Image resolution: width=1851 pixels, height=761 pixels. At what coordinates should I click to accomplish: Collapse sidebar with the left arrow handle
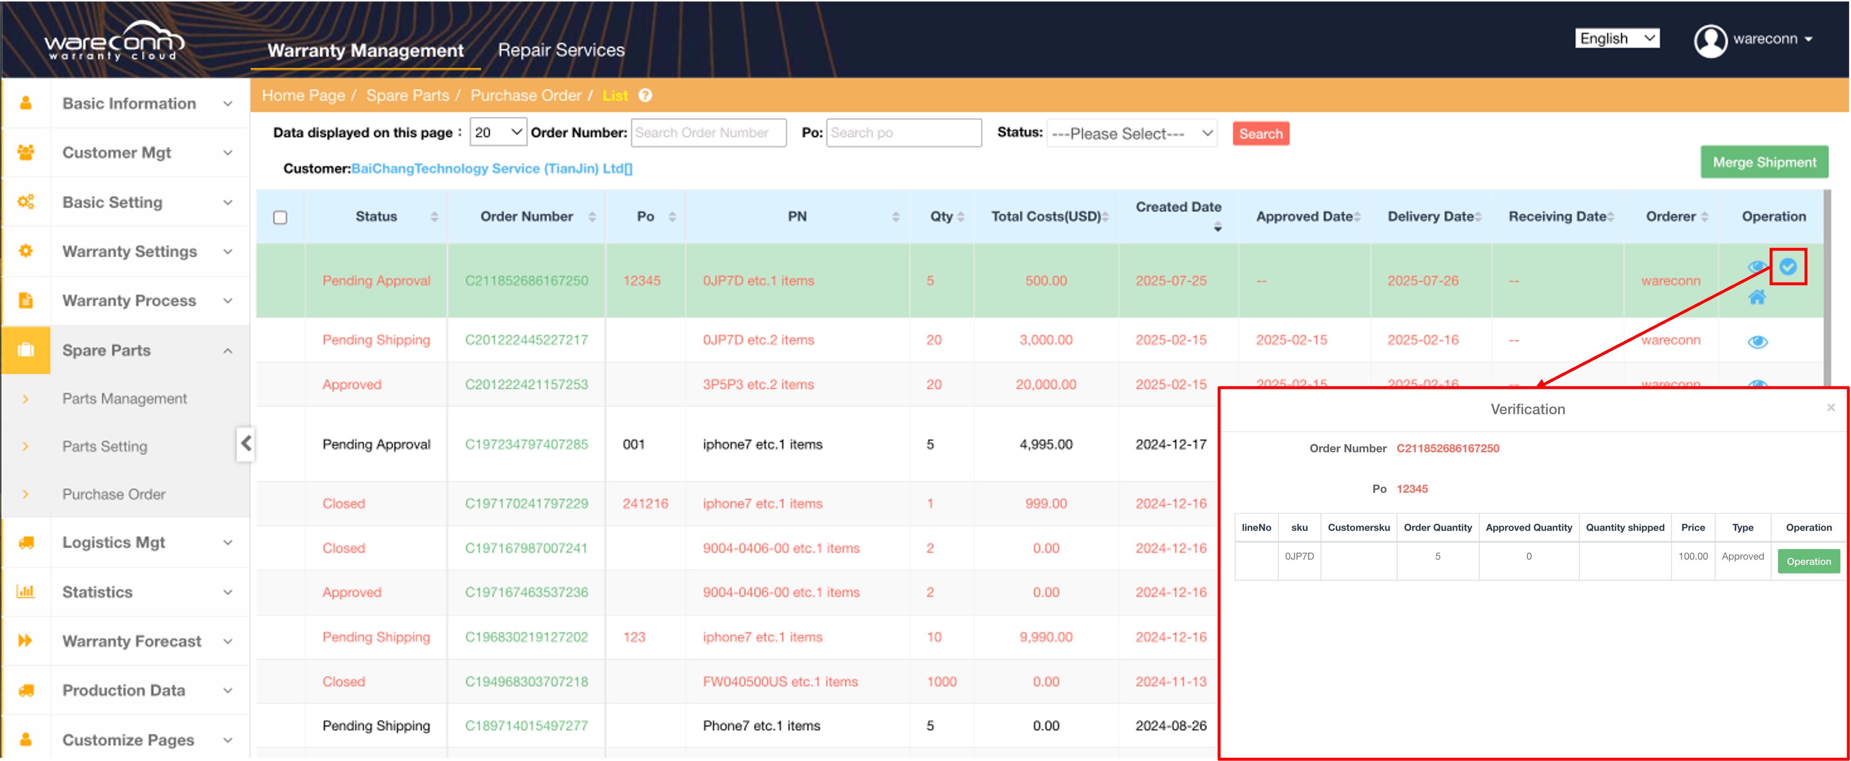point(246,443)
